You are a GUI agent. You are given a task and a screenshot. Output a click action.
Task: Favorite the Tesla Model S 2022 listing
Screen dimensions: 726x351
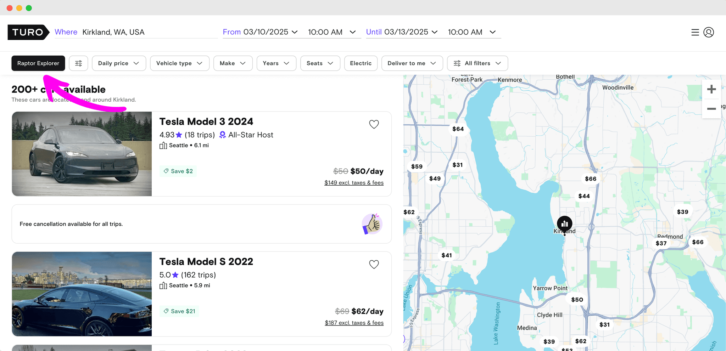click(374, 264)
